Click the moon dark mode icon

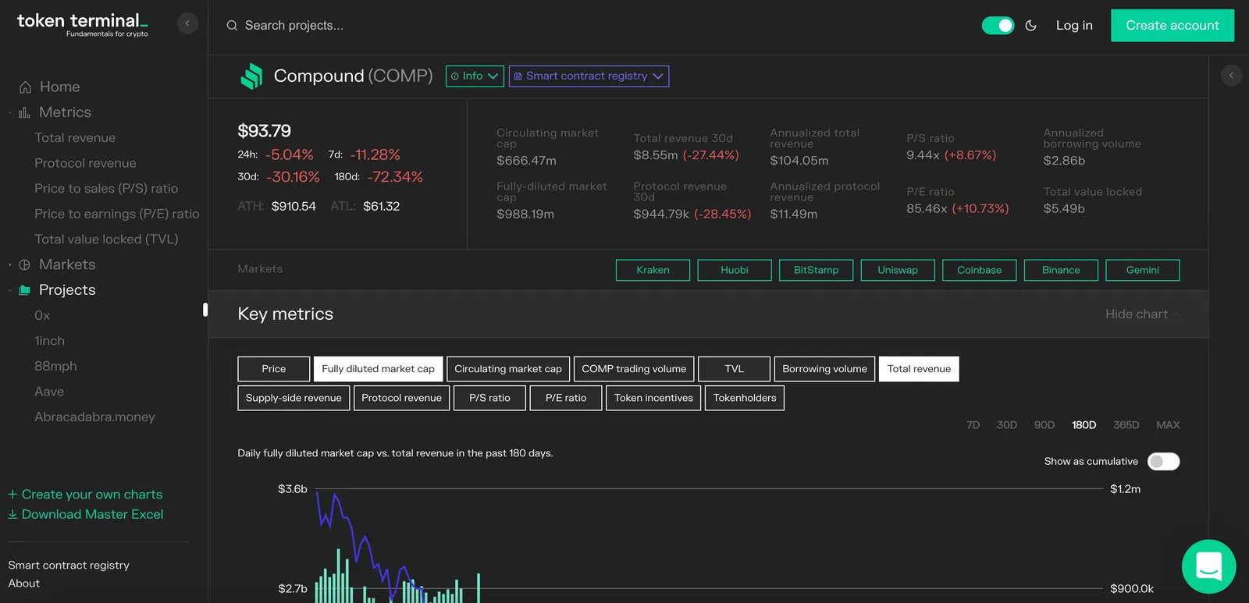tap(1030, 26)
